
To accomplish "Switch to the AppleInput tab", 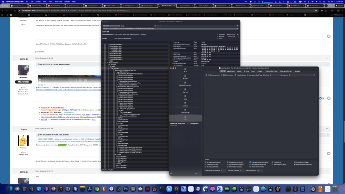I will click(x=231, y=71).
